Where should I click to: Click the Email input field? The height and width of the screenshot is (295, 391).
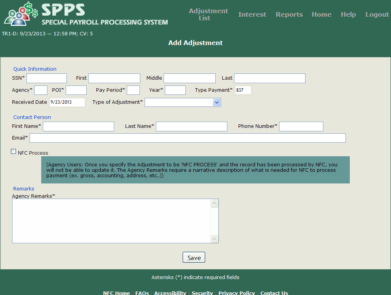tap(188, 138)
